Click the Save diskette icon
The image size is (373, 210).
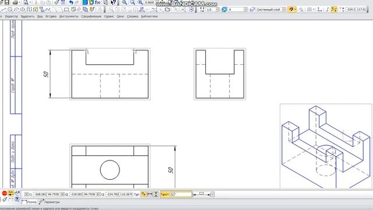pyautogui.click(x=7, y=2)
